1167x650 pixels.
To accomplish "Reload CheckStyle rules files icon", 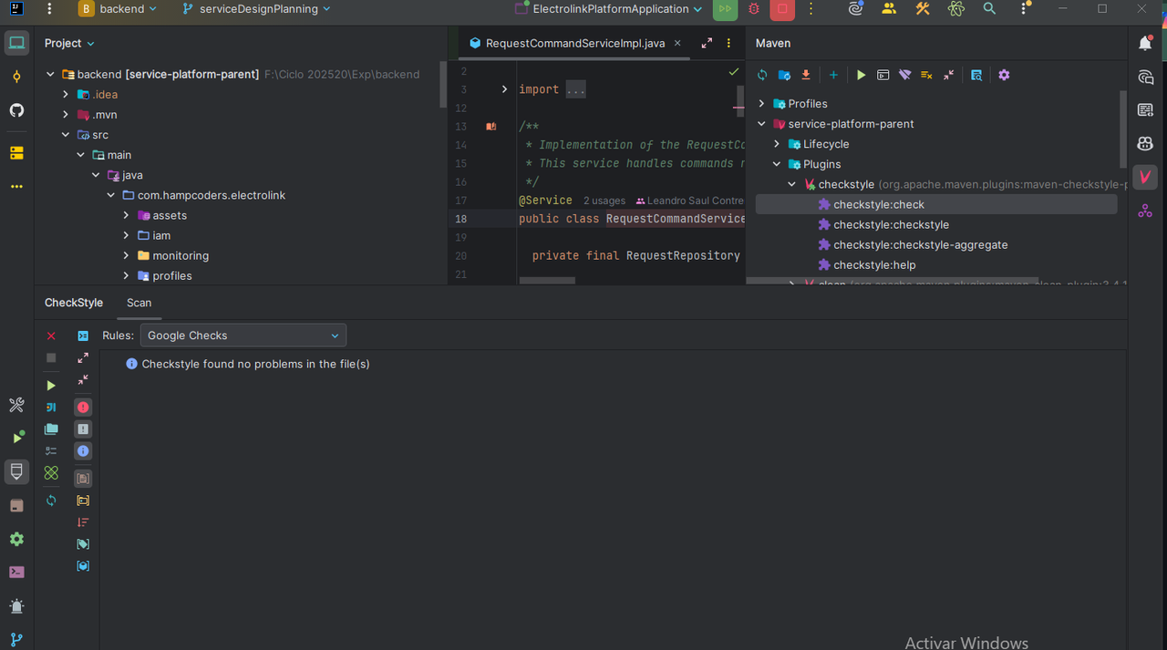I will coord(51,500).
